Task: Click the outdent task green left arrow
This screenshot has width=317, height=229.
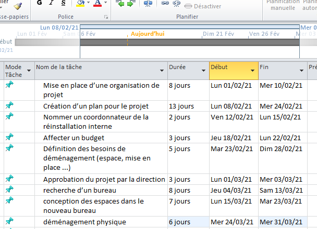Action: [x=121, y=4]
